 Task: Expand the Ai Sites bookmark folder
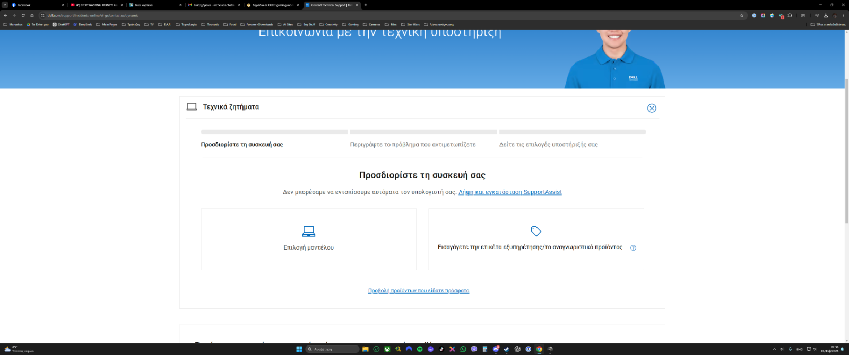pos(285,24)
